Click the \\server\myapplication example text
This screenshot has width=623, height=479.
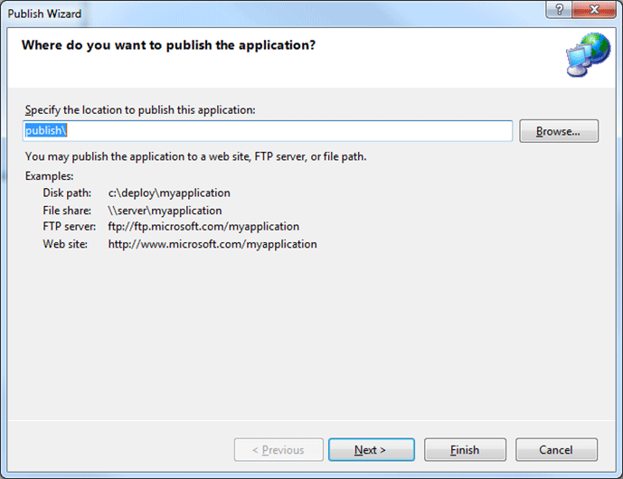click(x=165, y=211)
